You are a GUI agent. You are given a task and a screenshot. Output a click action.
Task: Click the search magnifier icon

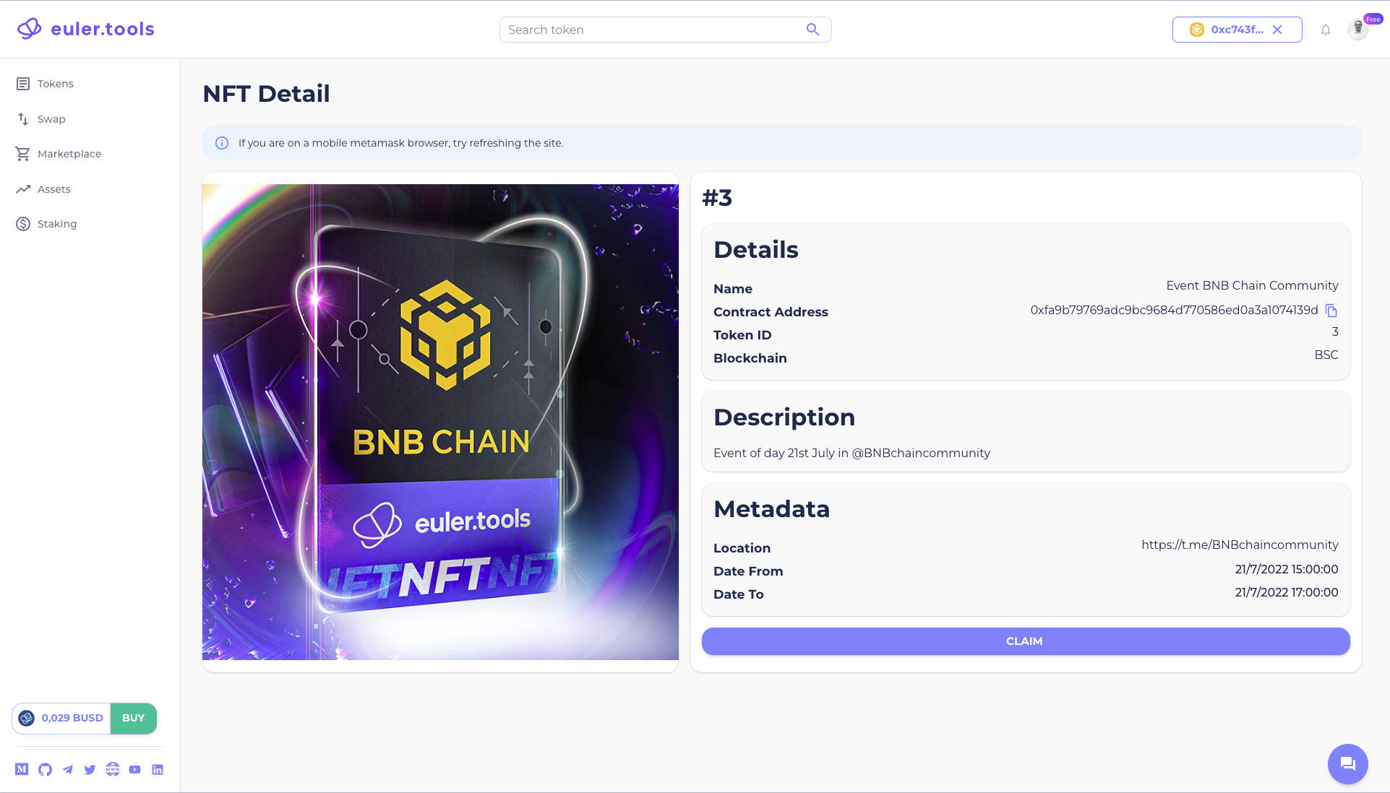tap(812, 30)
